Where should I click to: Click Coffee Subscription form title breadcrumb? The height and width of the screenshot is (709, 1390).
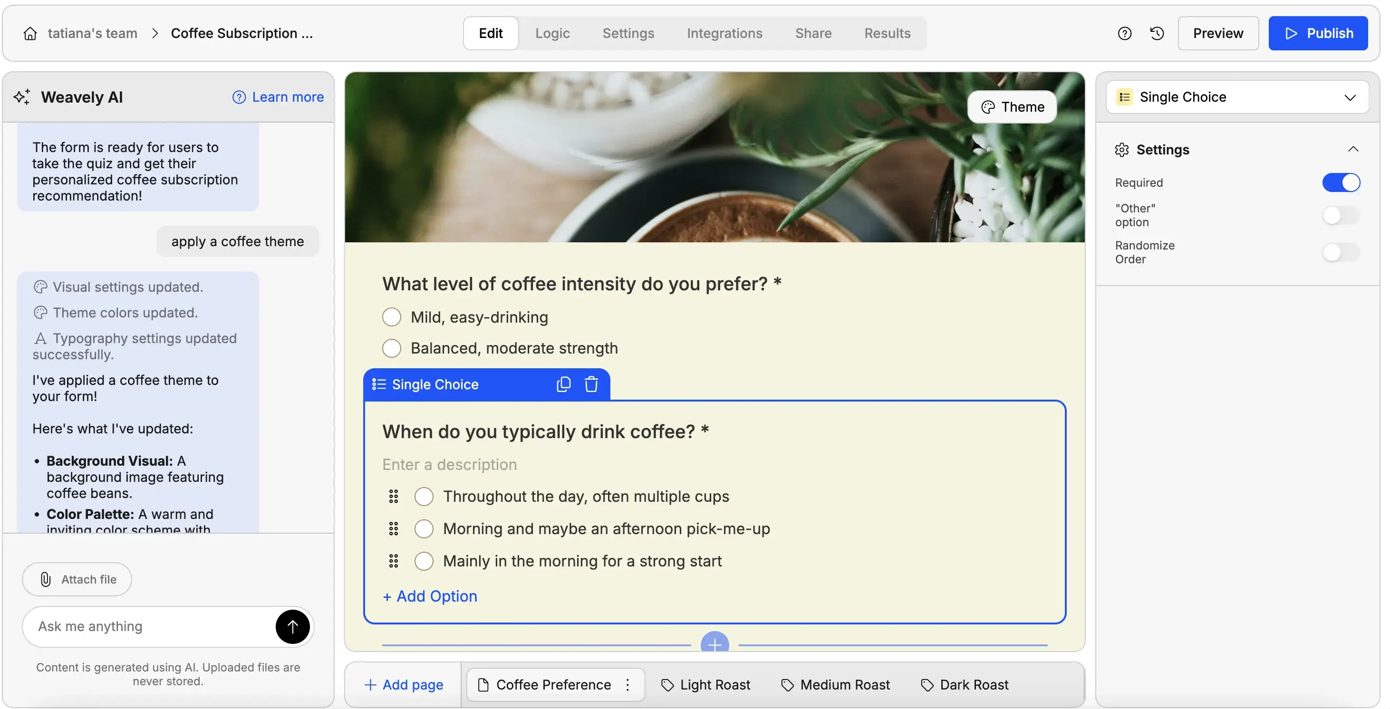pos(242,33)
